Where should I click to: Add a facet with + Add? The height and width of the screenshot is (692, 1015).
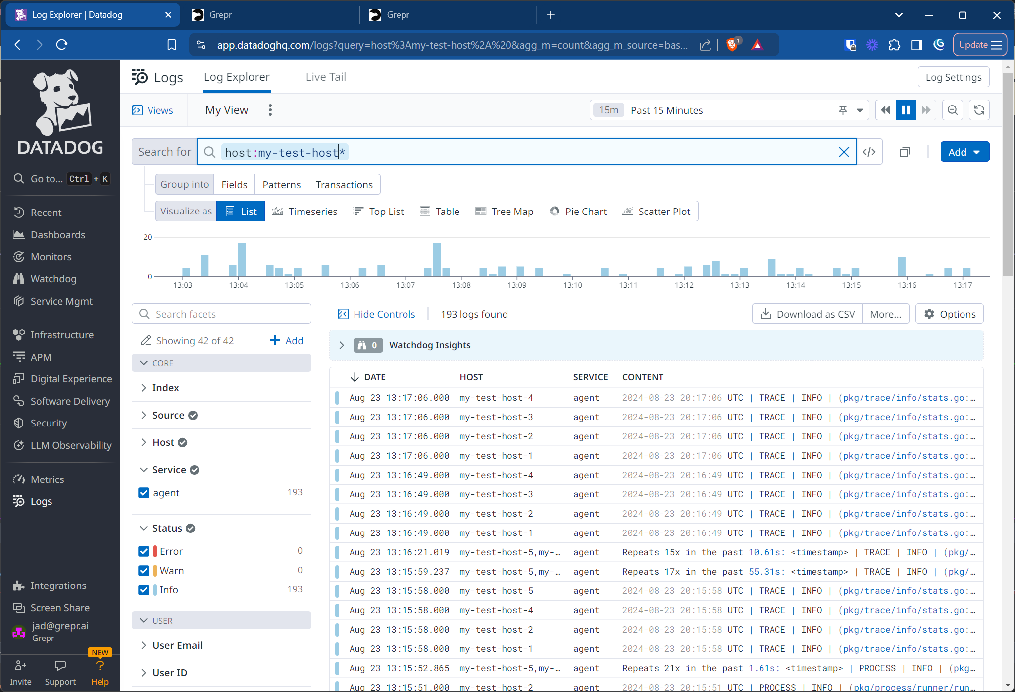[286, 341]
